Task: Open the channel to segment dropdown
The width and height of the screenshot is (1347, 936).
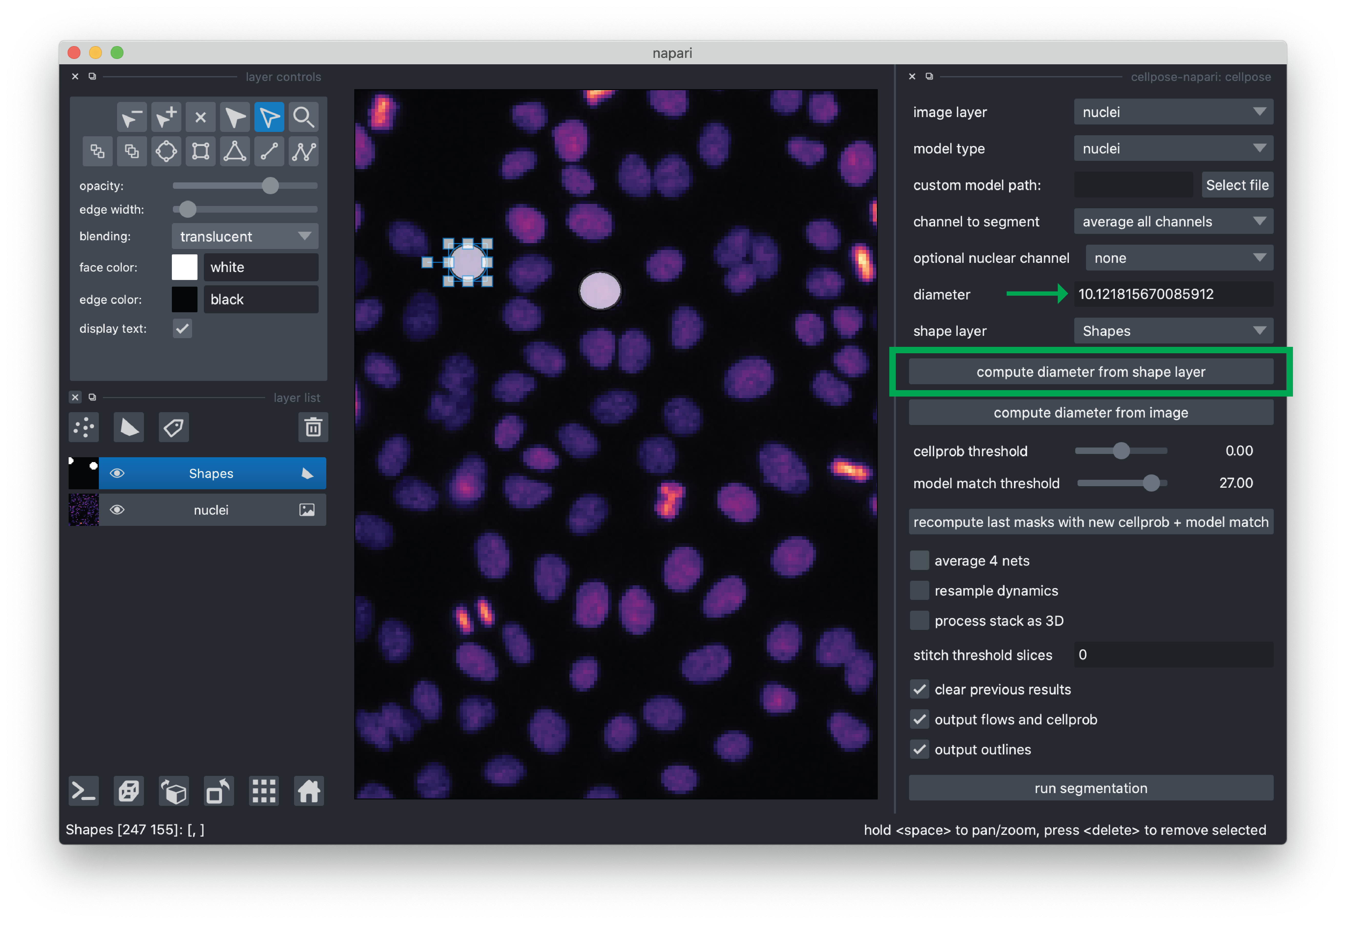Action: point(1173,222)
